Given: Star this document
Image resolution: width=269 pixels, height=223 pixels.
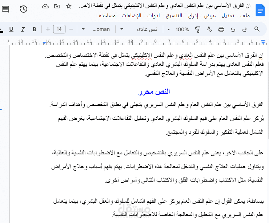Looking at the screenshot, I should coord(69,6).
